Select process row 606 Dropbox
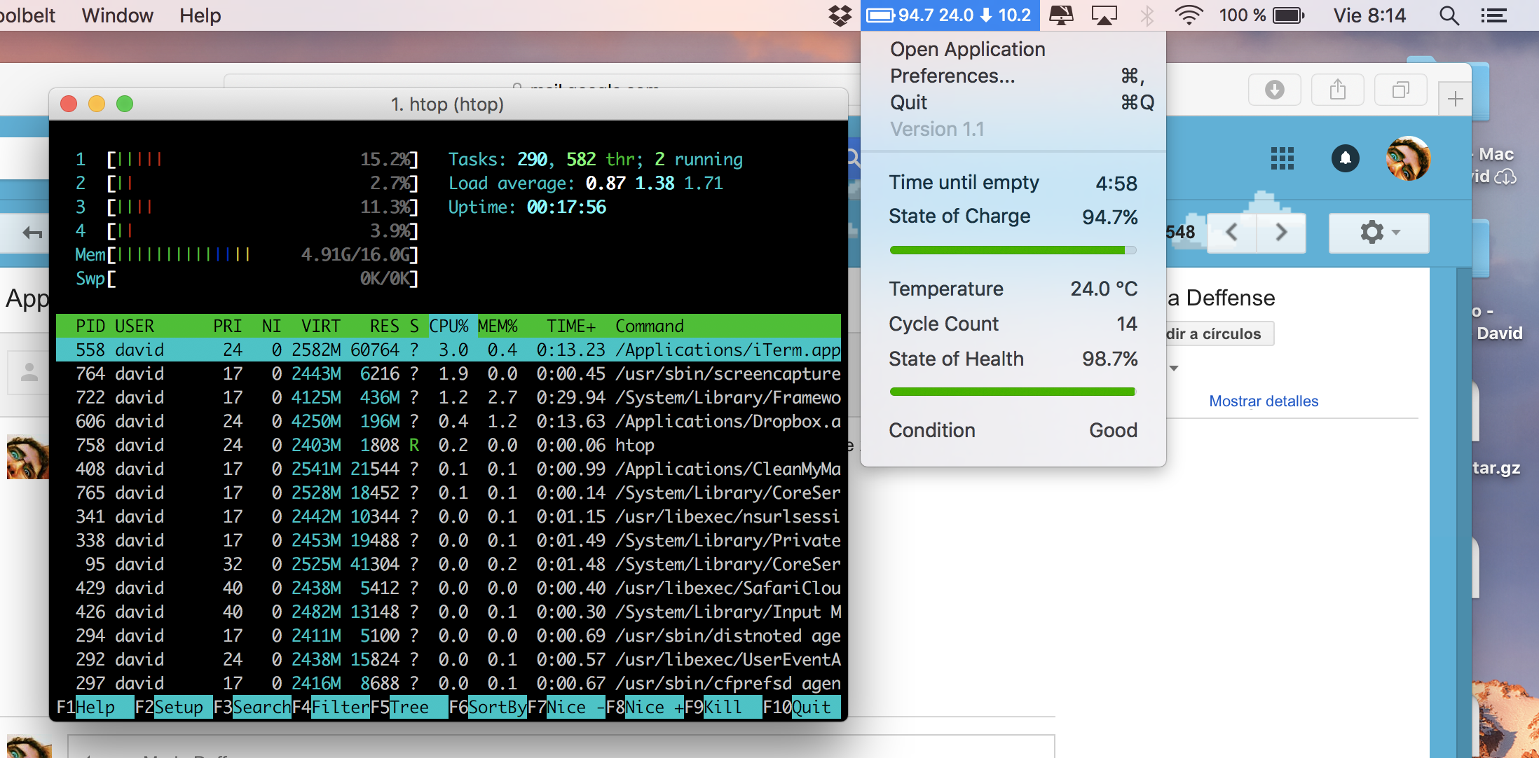Viewport: 1539px width, 758px height. tap(449, 421)
